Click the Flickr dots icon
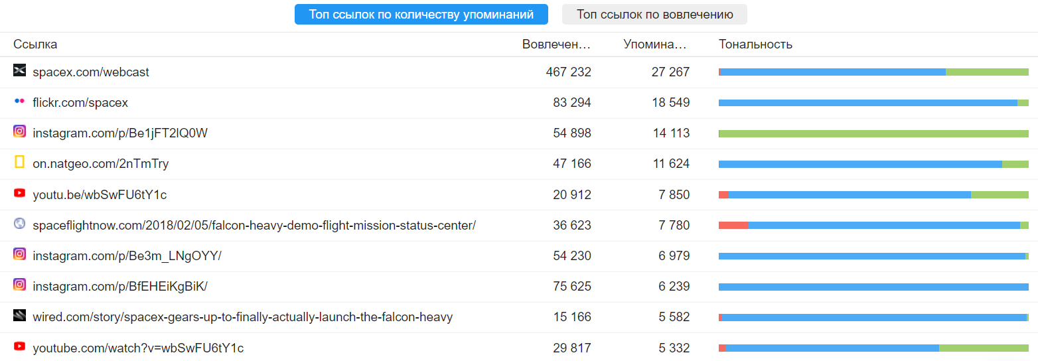The height and width of the screenshot is (361, 1038). (19, 101)
